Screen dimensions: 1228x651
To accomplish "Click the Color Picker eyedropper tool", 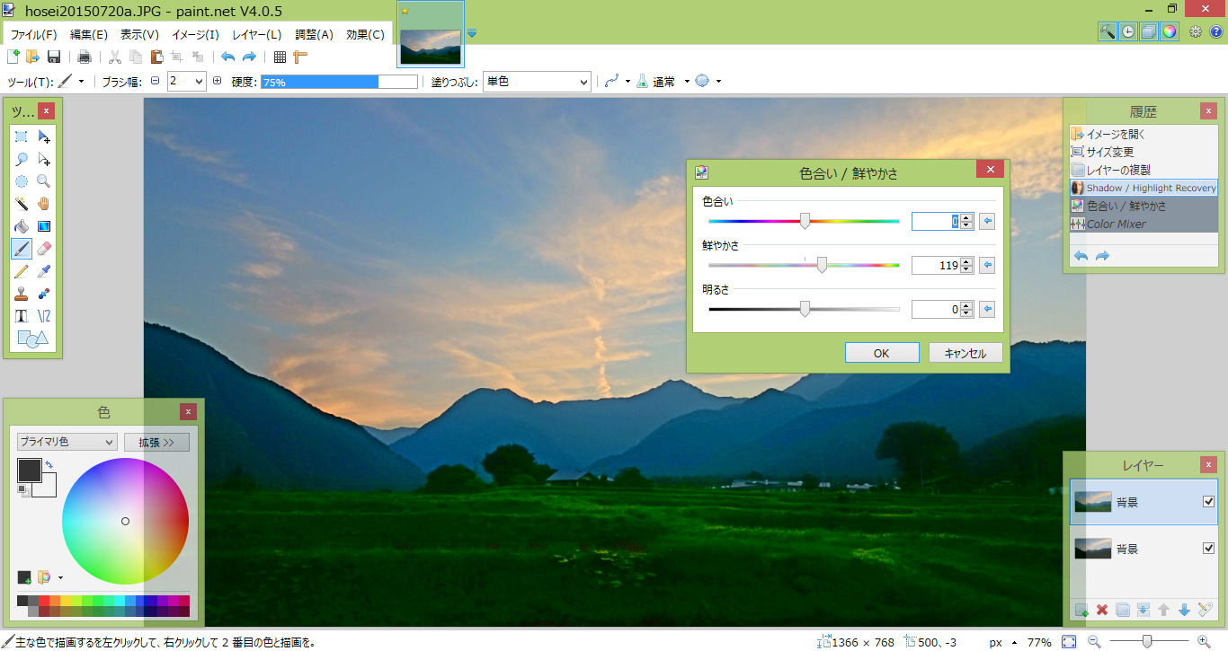I will (44, 271).
